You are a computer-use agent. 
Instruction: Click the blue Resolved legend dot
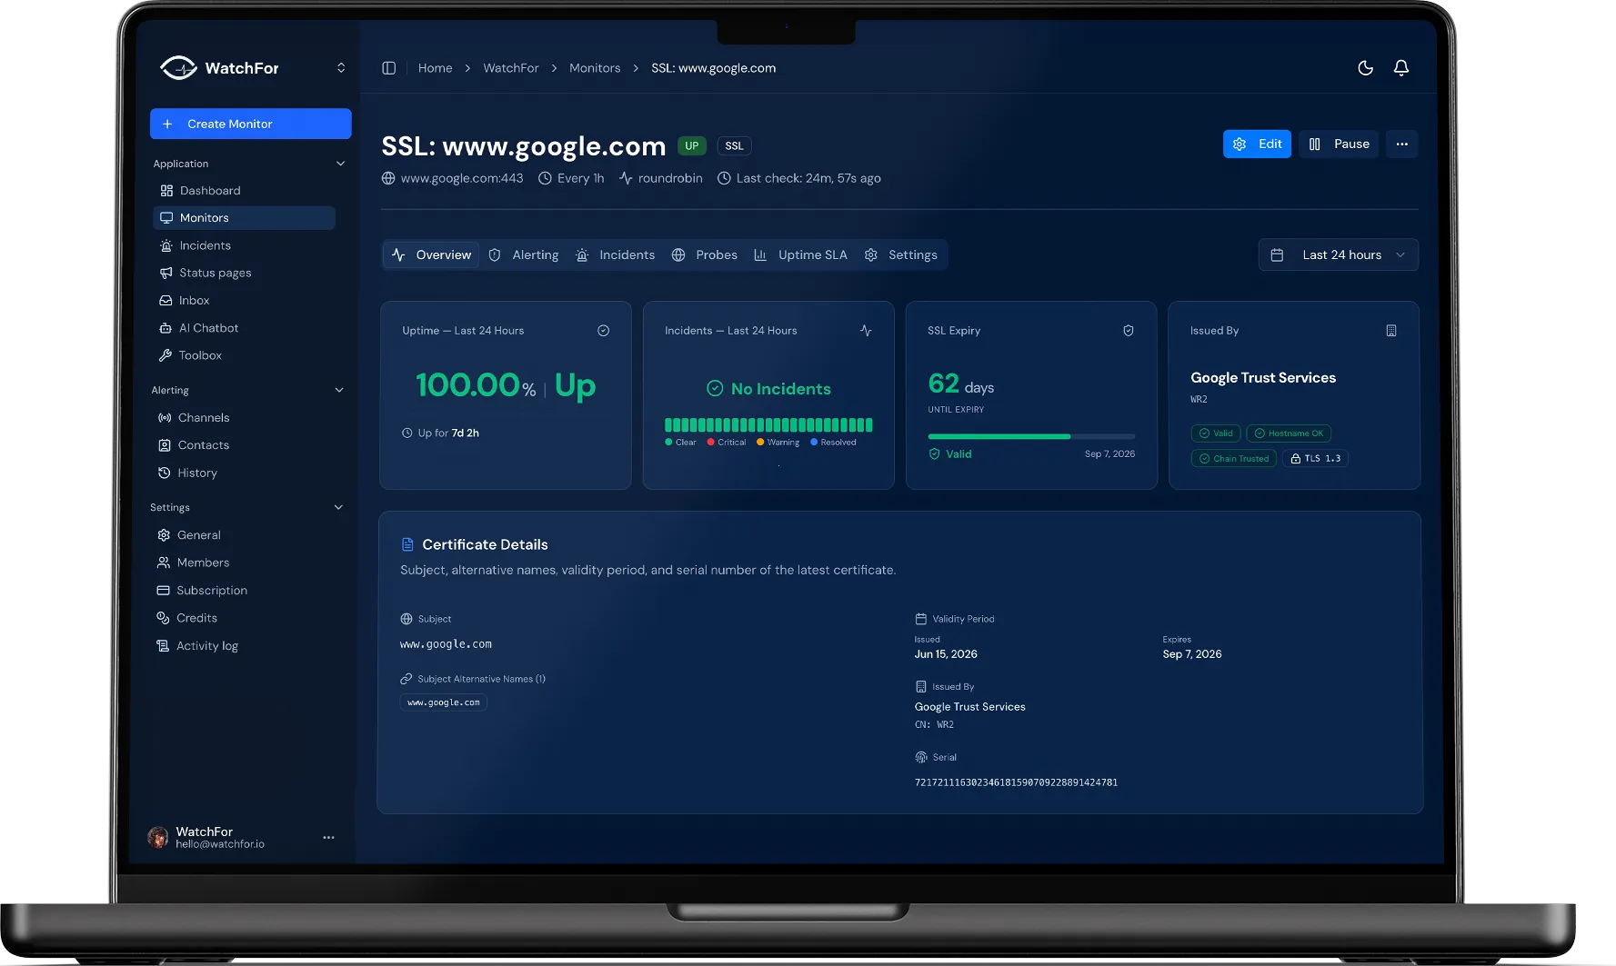coord(814,443)
